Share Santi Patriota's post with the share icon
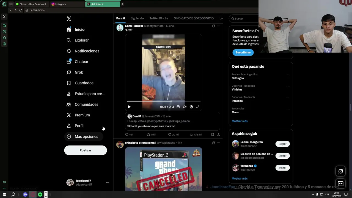The width and height of the screenshot is (352, 198). coord(218,134)
